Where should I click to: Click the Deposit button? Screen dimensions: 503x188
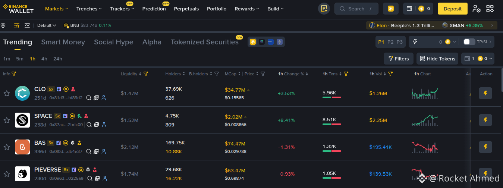tap(453, 9)
